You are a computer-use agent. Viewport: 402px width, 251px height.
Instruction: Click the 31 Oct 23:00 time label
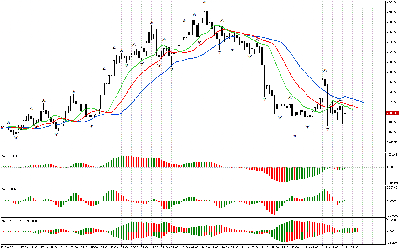tap(291, 247)
